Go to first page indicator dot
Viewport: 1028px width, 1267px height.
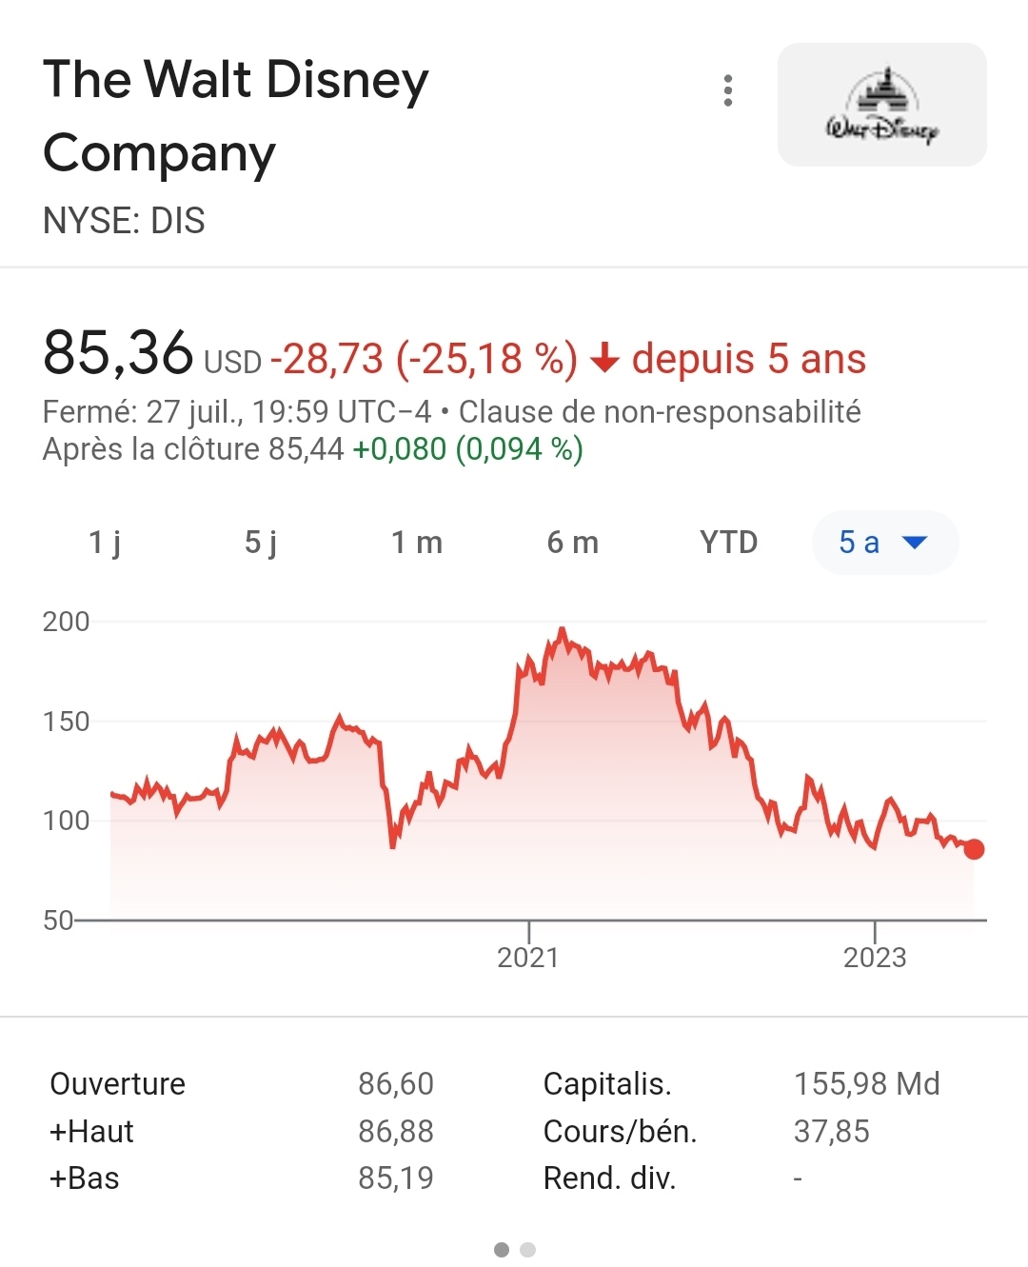pyautogui.click(x=502, y=1250)
